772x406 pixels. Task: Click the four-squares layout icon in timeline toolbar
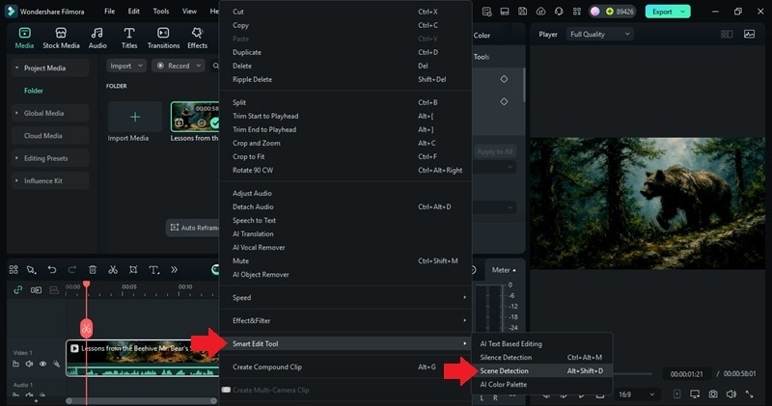click(14, 270)
